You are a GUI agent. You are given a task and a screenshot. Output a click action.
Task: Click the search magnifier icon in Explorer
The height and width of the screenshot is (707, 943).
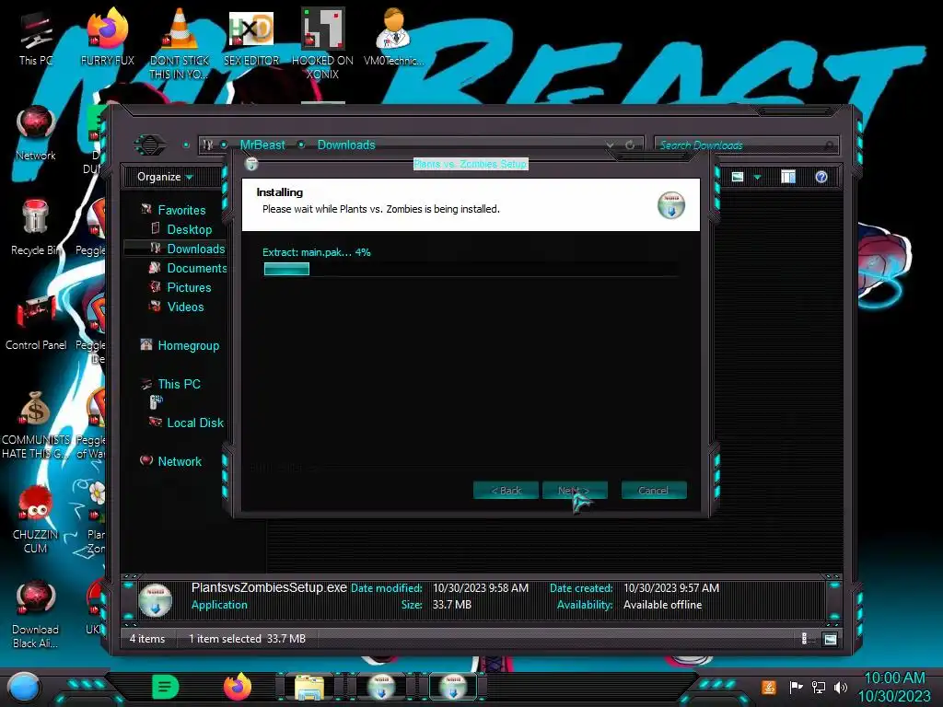pyautogui.click(x=830, y=145)
